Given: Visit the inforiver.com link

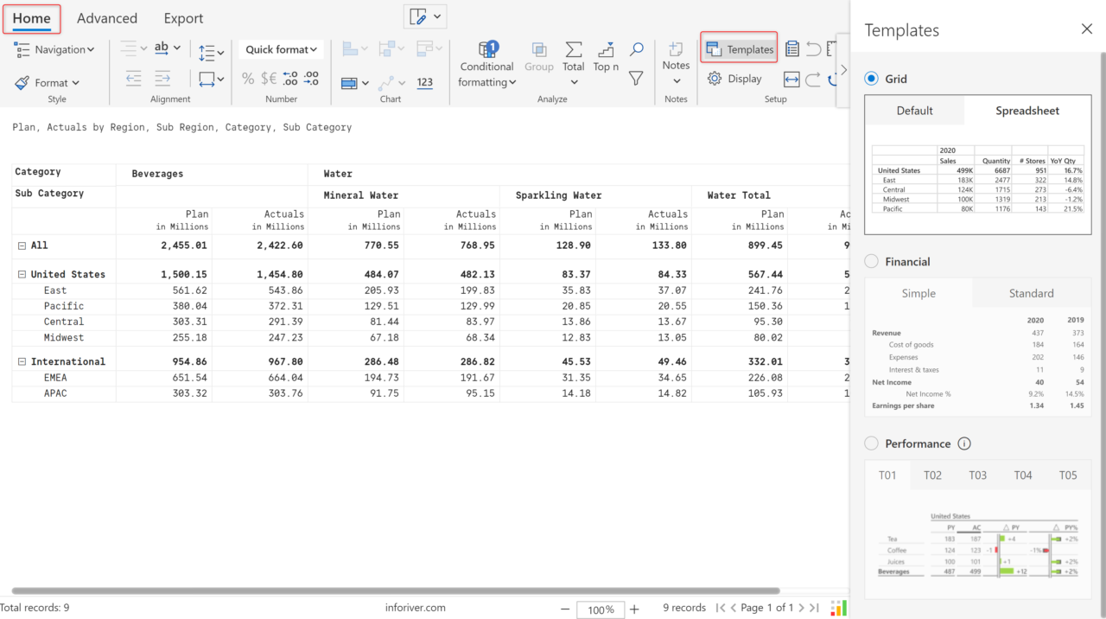Looking at the screenshot, I should 416,607.
